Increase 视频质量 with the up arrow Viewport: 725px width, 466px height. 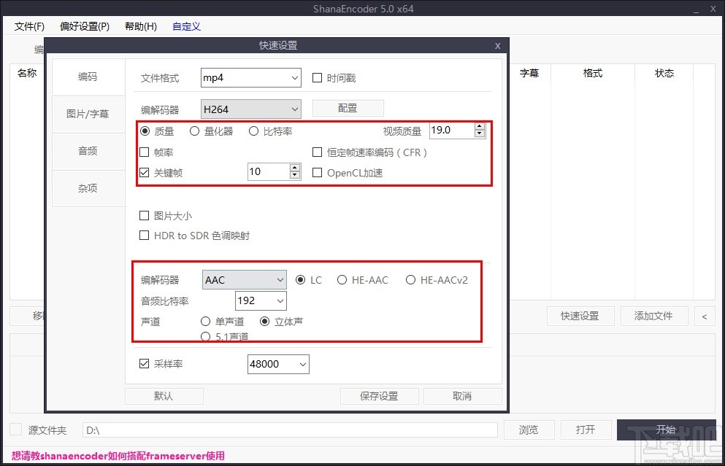coord(480,127)
